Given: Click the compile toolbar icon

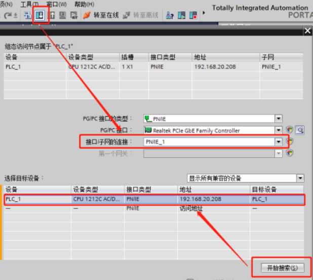Looking at the screenshot, I should tap(27, 15).
